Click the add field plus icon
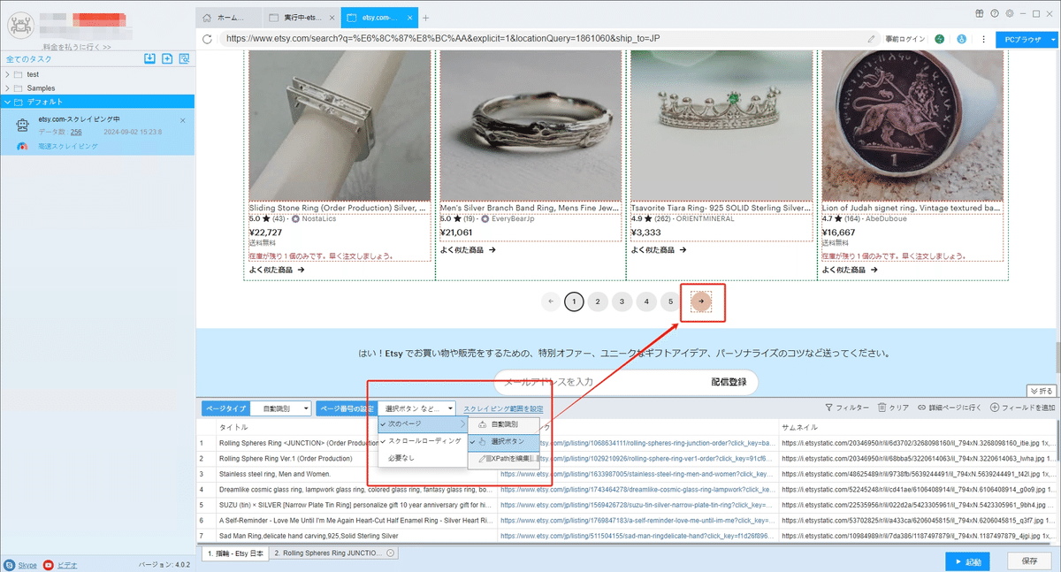This screenshot has height=572, width=1061. click(995, 408)
